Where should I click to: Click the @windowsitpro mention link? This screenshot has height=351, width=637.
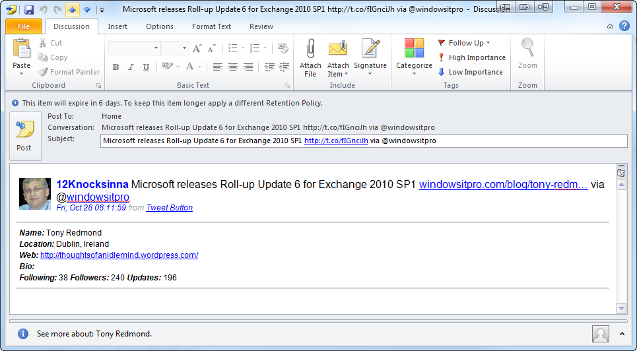coord(98,197)
